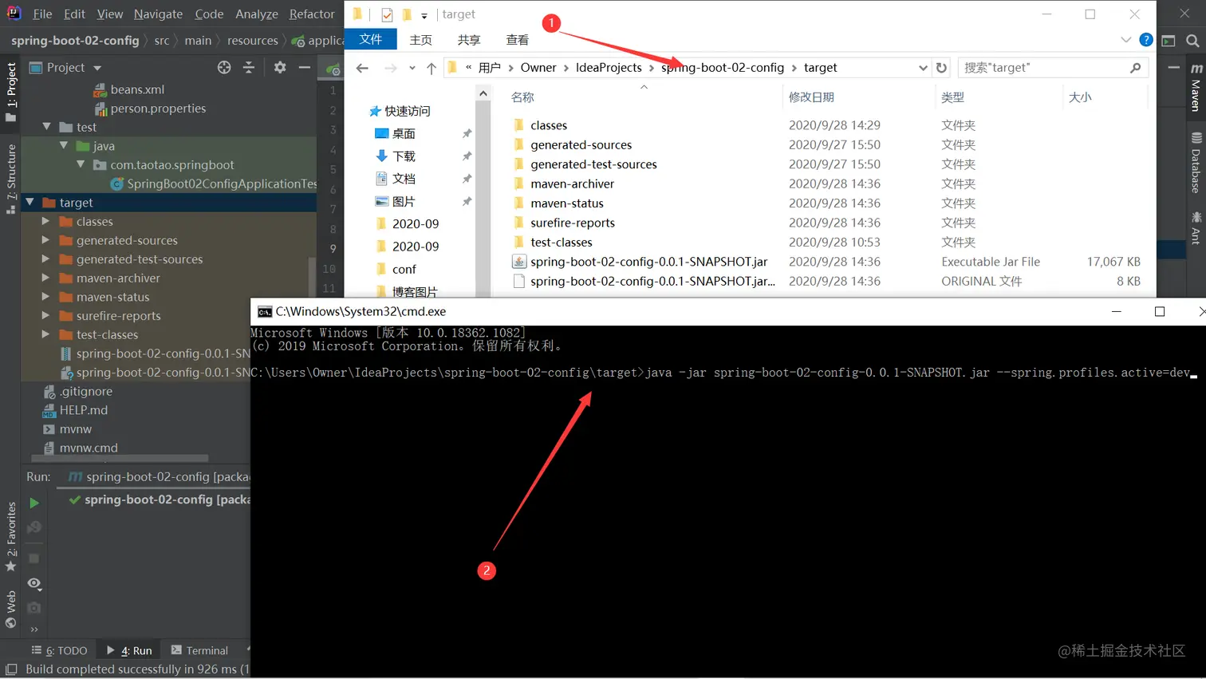Open the 共享 ribbon tab in Explorer
Screen dimensions: 1206x679
tap(469, 40)
